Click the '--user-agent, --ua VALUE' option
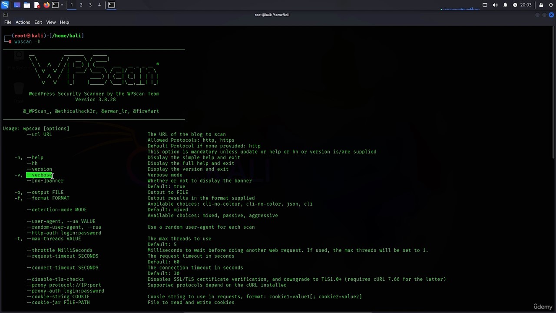Viewport: 556px width, 313px height. [x=61, y=221]
